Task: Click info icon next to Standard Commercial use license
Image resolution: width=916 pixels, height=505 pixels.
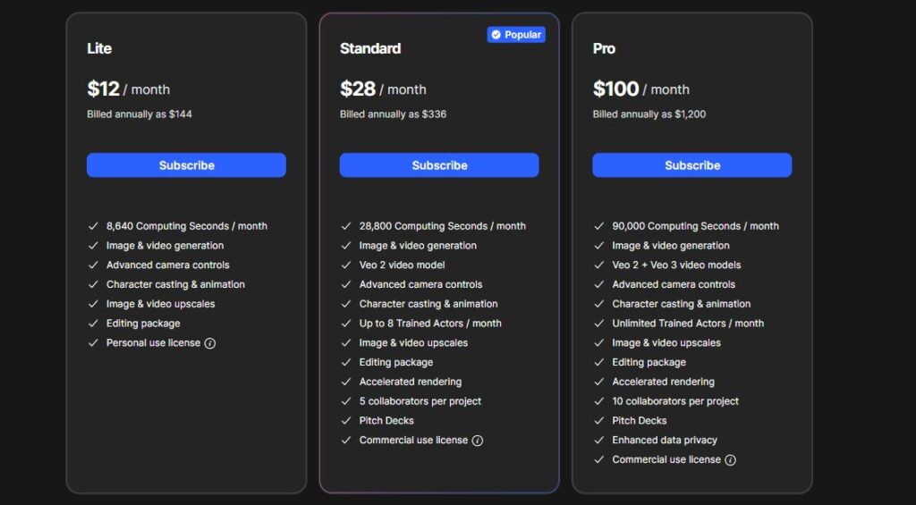Action: [478, 441]
